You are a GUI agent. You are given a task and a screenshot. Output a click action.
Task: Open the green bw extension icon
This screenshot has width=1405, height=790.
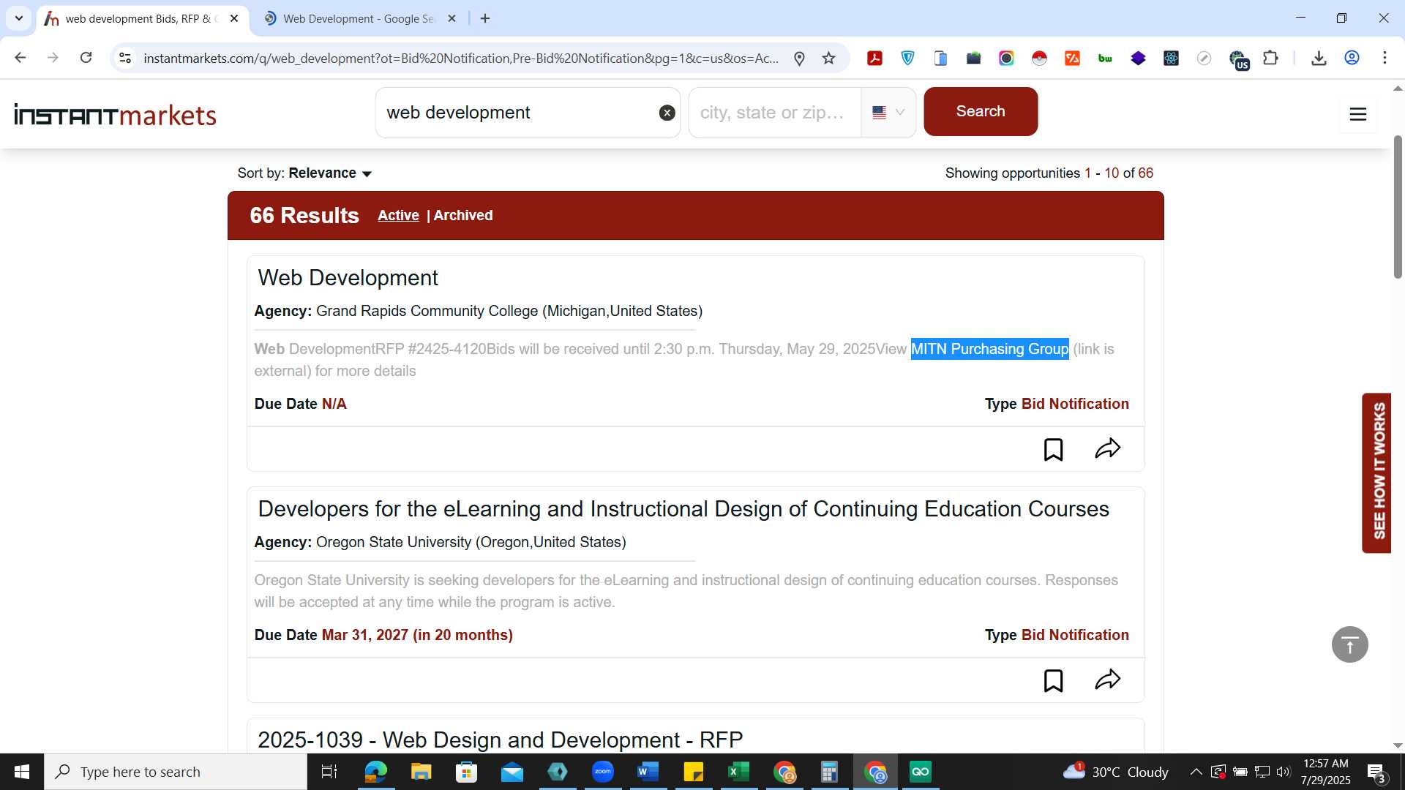(1105, 59)
